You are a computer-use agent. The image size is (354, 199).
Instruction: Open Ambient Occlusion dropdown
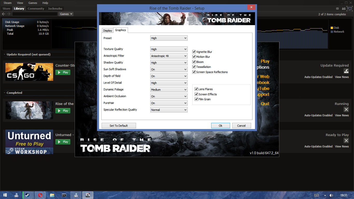coord(169,96)
